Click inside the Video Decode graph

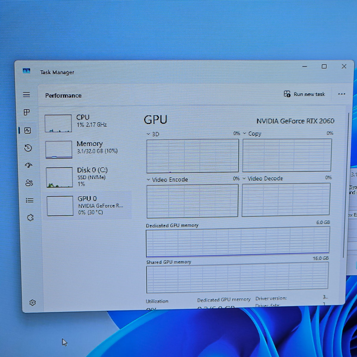[286, 200]
